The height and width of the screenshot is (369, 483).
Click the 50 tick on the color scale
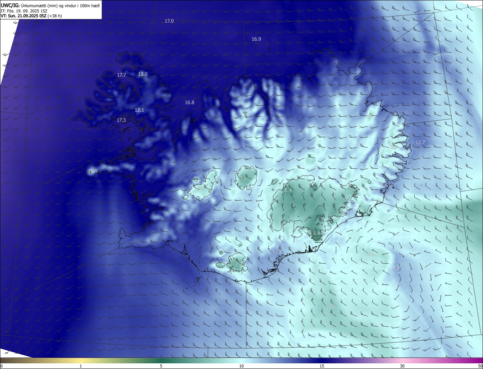pyautogui.click(x=480, y=366)
